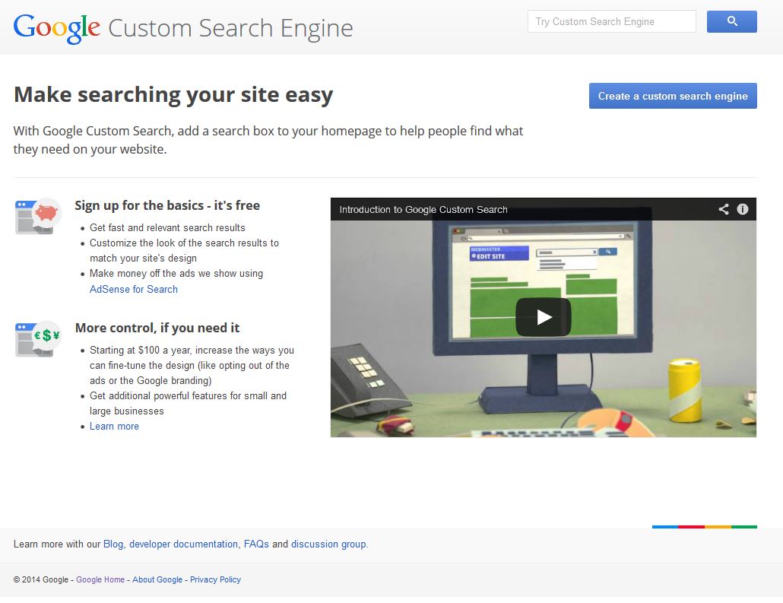Click the Starting at $100 a year bullet
The width and height of the screenshot is (783, 603).
[192, 365]
